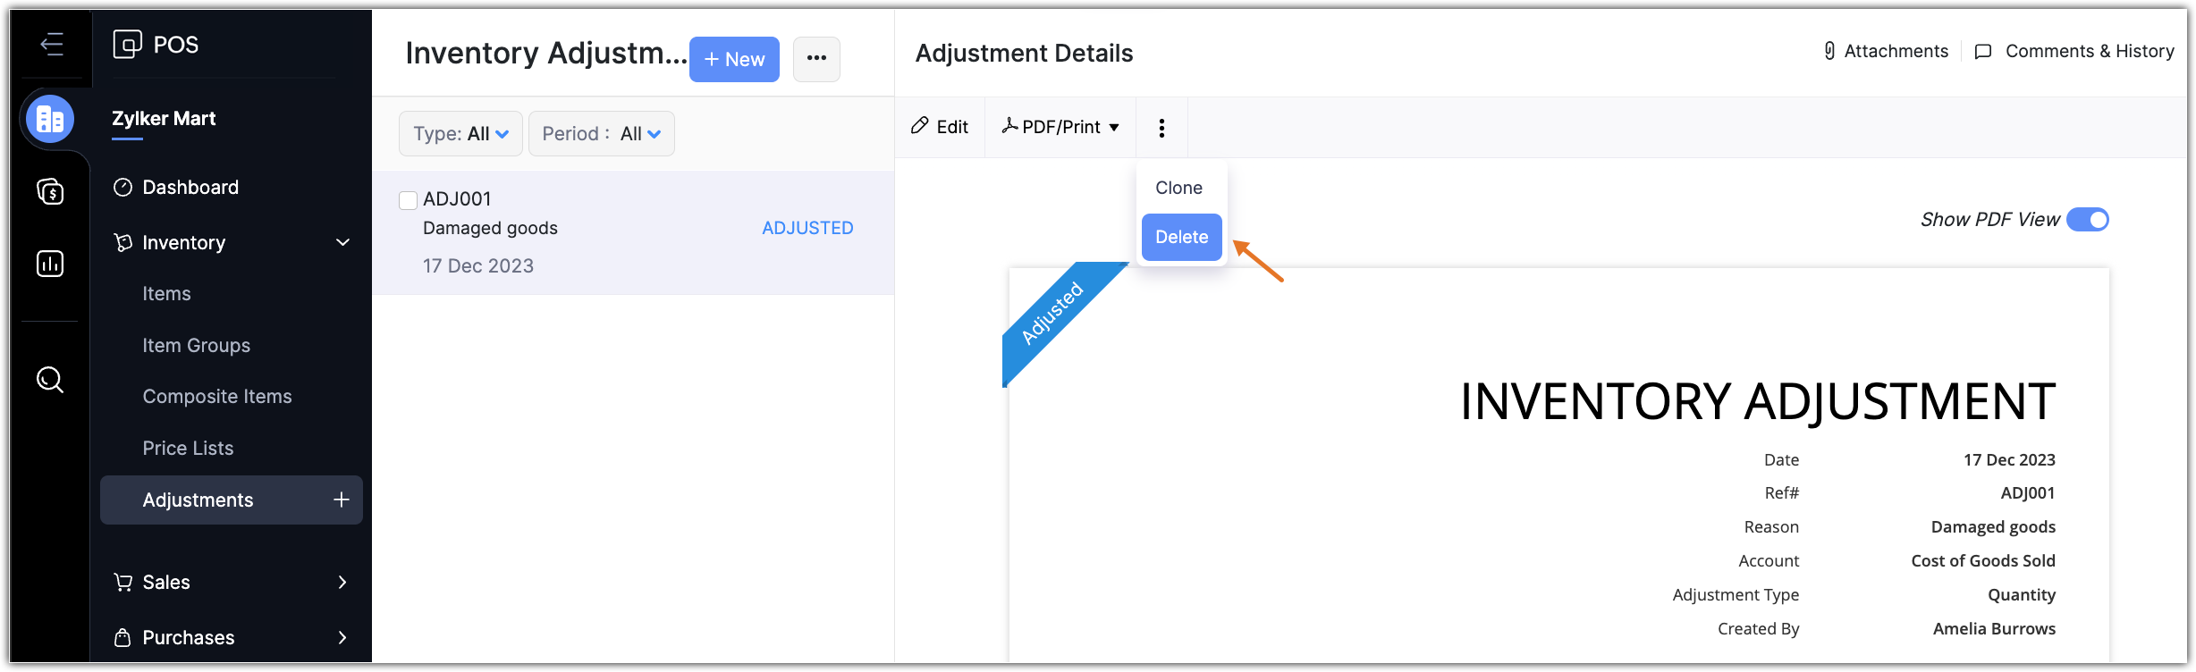The width and height of the screenshot is (2196, 672).
Task: Open the Type: All filter dropdown
Action: [460, 133]
